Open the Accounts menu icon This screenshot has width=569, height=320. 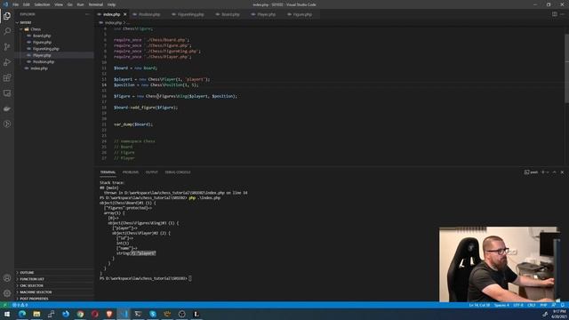click(x=7, y=278)
